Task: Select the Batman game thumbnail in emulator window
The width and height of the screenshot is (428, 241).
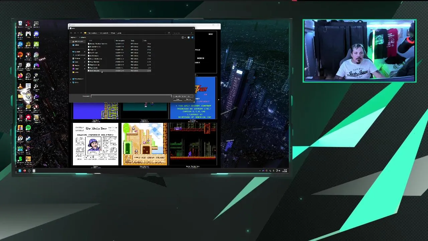Action: pyautogui.click(x=193, y=144)
